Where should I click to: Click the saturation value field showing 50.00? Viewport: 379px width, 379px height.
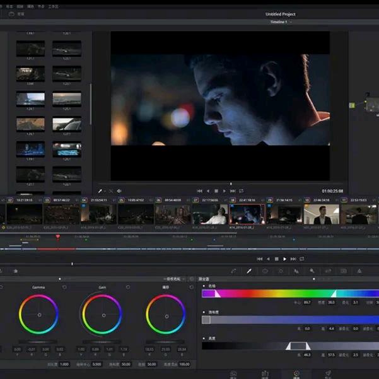tap(126, 364)
